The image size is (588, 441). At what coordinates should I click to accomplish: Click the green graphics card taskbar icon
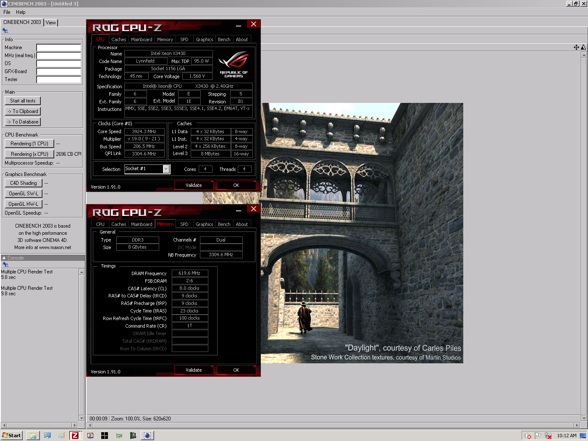[119, 436]
